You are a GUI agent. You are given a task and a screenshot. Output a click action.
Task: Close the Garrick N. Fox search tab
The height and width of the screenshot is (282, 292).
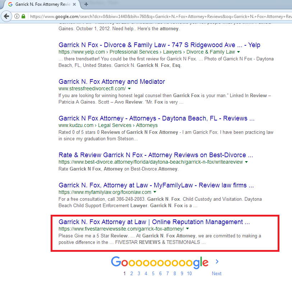(74, 4)
